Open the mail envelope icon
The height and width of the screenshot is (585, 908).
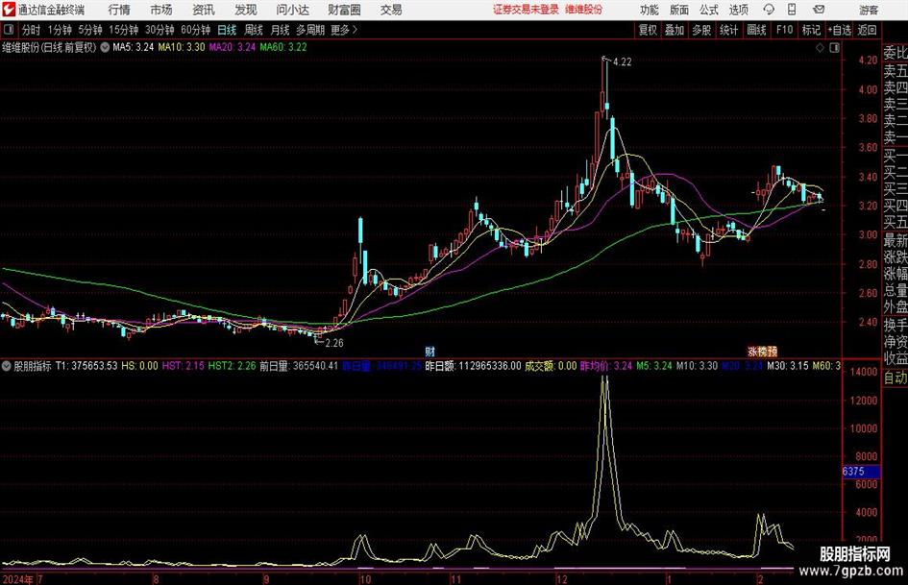[x=819, y=10]
